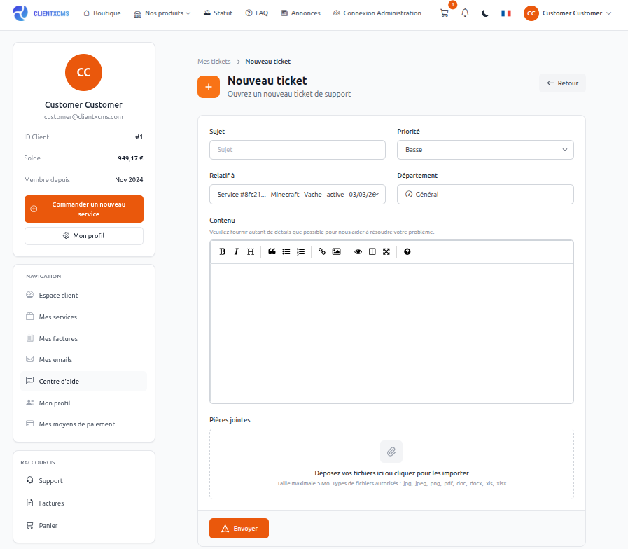Toggle dark mode with the moon icon
The width and height of the screenshot is (628, 549).
click(484, 13)
